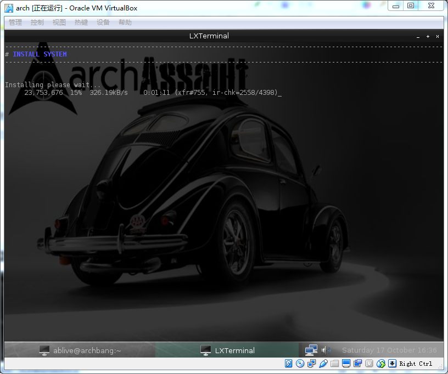Click the guest panel volume speaker icon
This screenshot has width=448, height=374.
(325, 350)
